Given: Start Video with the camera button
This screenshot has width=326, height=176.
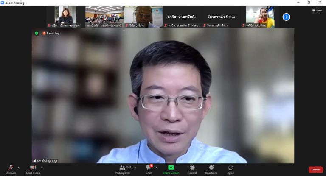Looking at the screenshot, I should [33, 168].
